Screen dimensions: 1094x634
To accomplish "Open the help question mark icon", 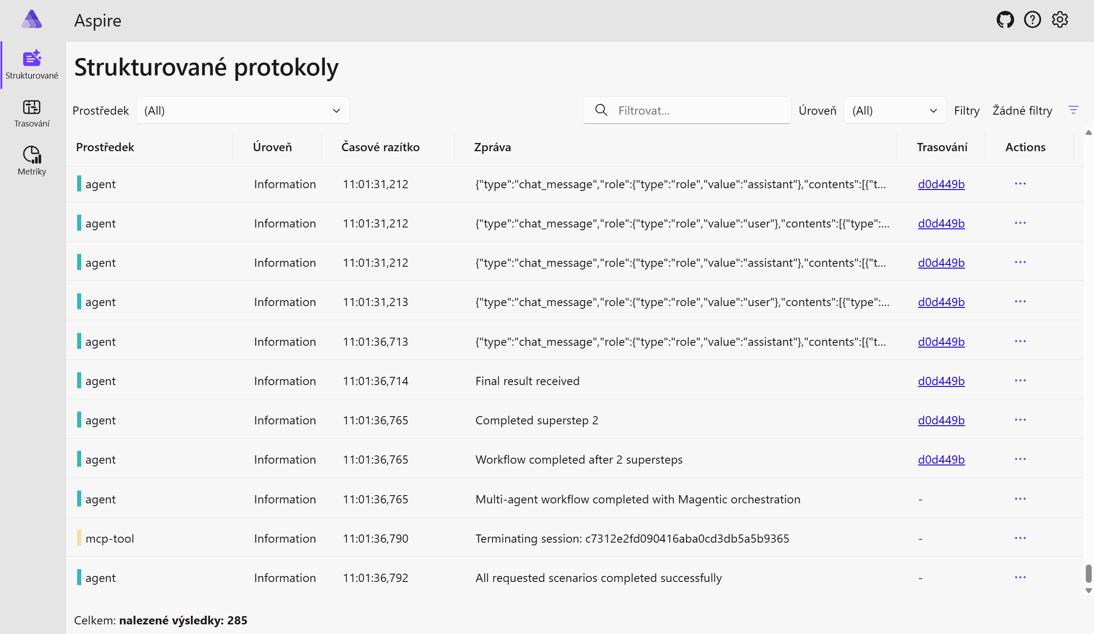I will pyautogui.click(x=1032, y=20).
